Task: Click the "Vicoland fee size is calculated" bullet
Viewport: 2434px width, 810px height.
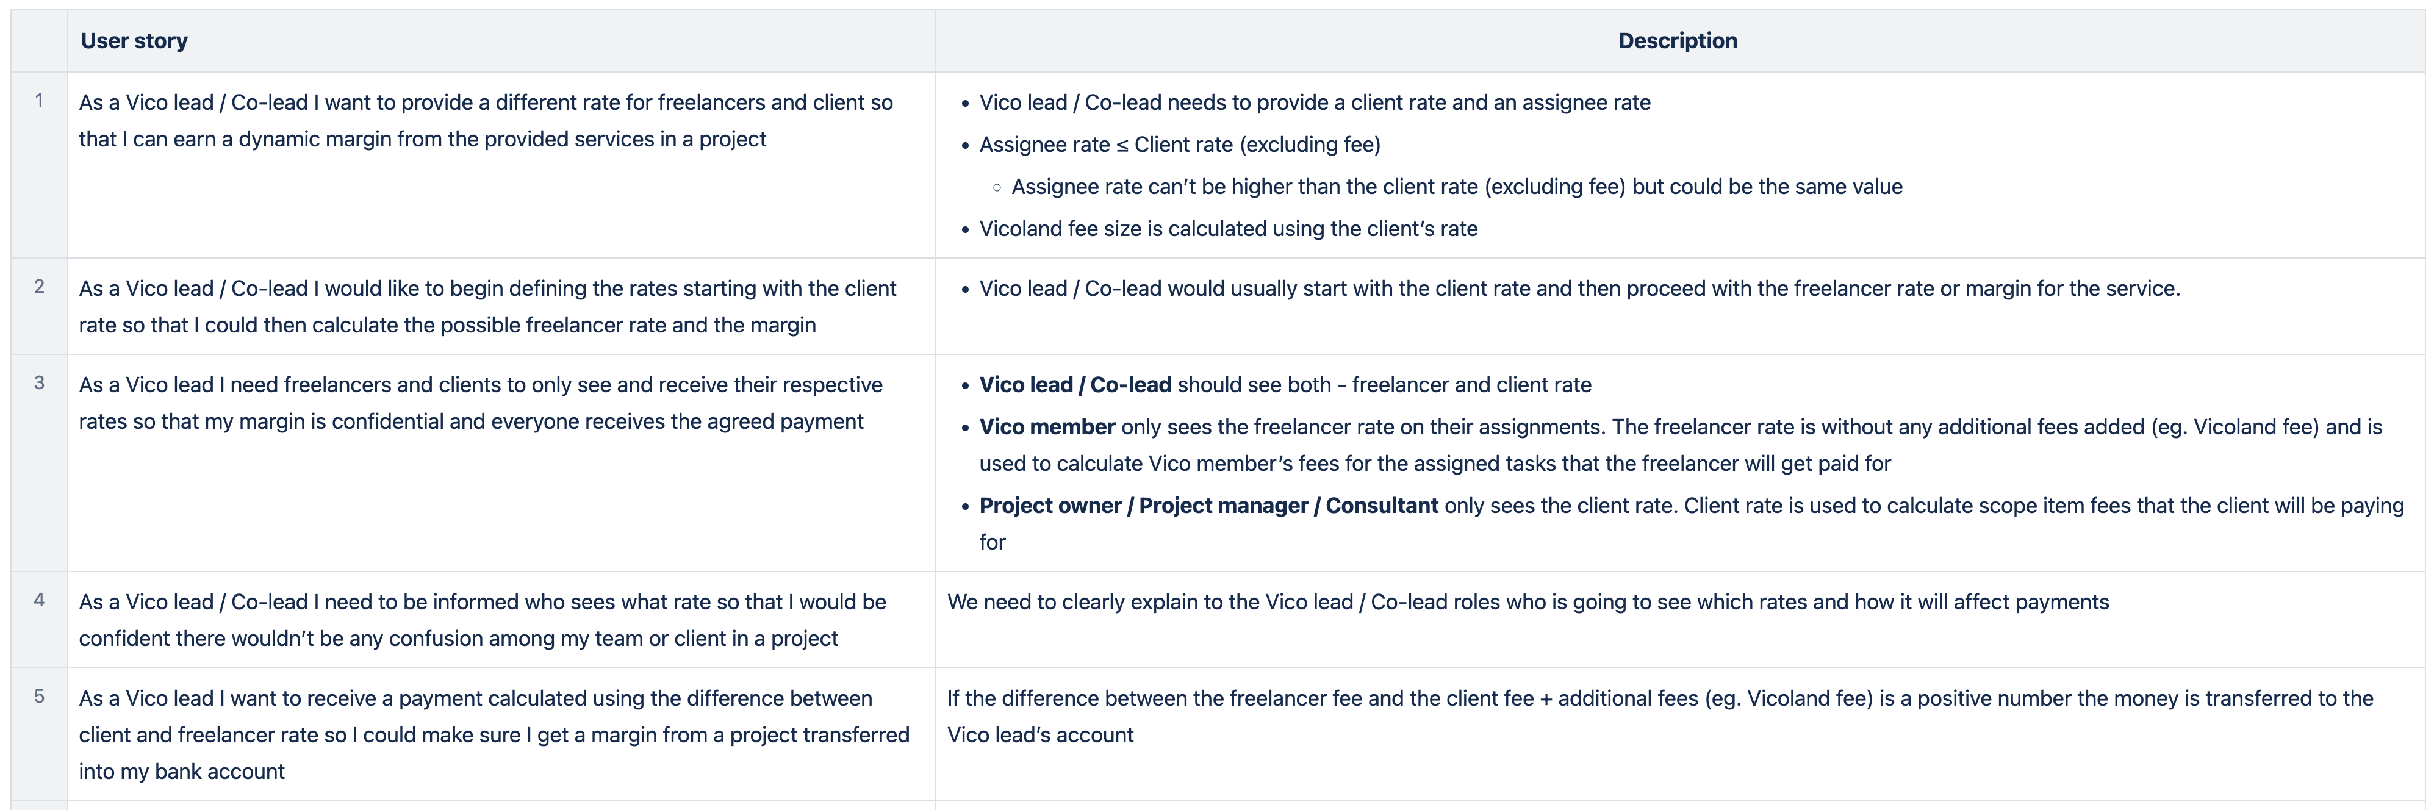Action: (1227, 229)
